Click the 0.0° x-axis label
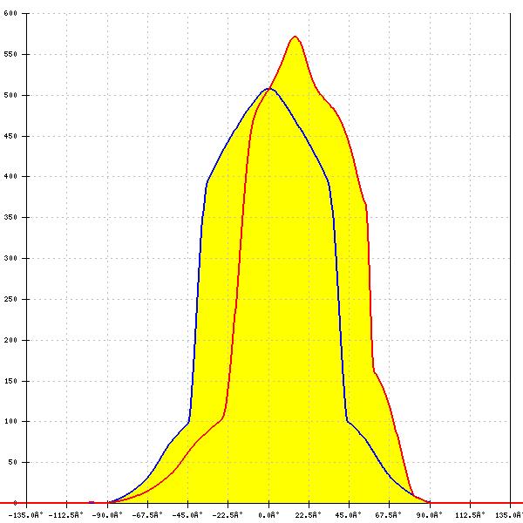 click(268, 515)
